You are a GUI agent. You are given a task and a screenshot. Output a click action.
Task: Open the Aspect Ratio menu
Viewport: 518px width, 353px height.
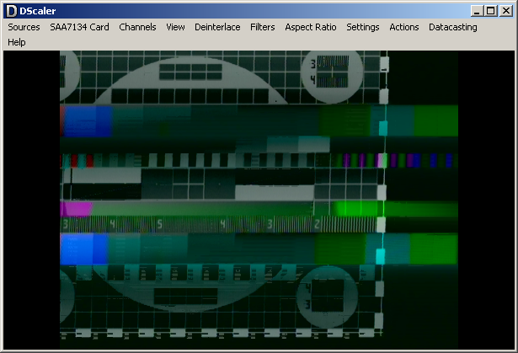[311, 27]
